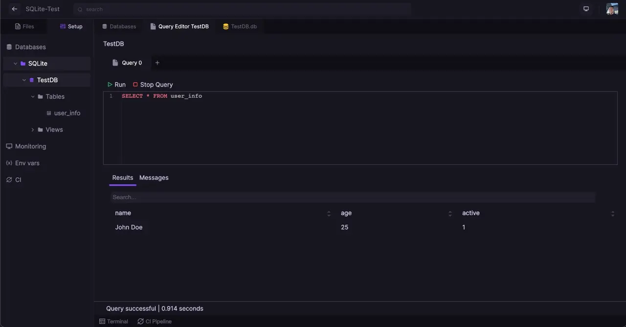Click the back arrow icon
The width and height of the screenshot is (626, 327).
coord(15,9)
